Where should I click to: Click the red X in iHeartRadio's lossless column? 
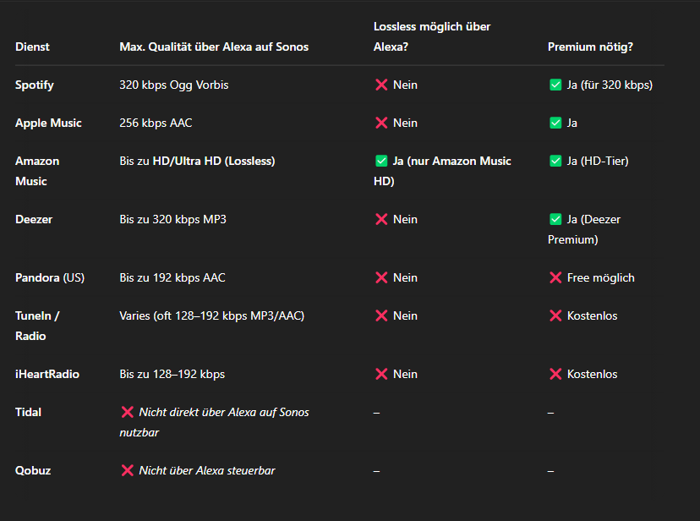[381, 374]
